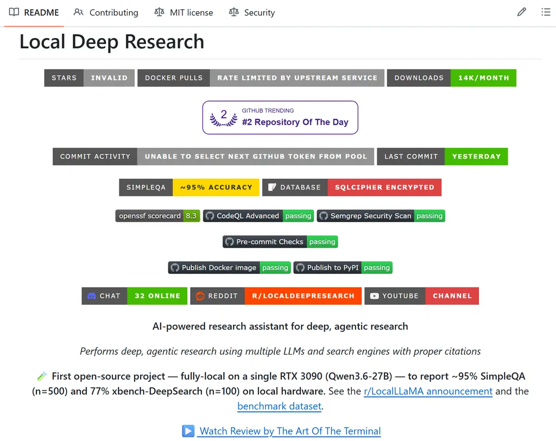Open the Downloads 14K/month badge
This screenshot has height=441, width=556.
pos(451,78)
